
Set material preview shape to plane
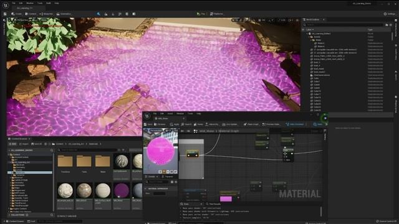pos(168,172)
